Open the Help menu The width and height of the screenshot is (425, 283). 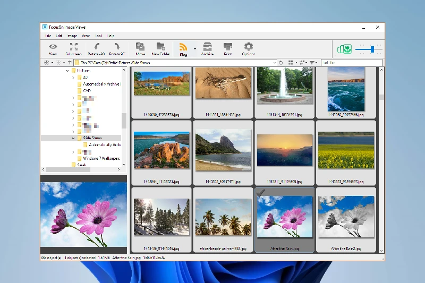coord(110,36)
